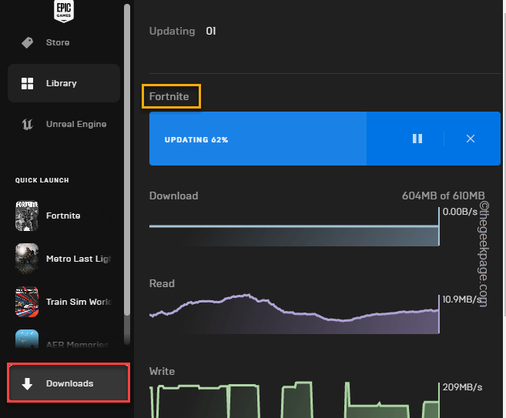Click the sidebar vertical scrollbar
This screenshot has height=418, width=506.
click(x=127, y=154)
